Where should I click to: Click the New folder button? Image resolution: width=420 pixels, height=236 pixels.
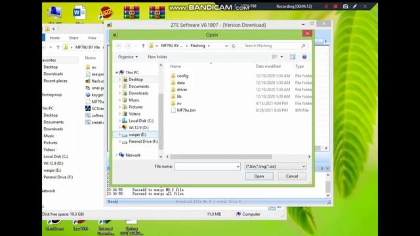pos(157,57)
